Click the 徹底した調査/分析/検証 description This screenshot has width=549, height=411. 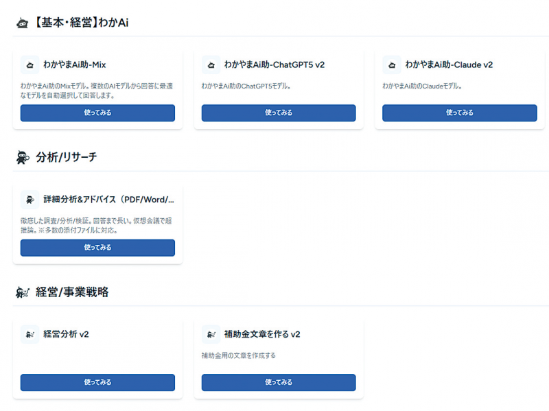pos(96,226)
